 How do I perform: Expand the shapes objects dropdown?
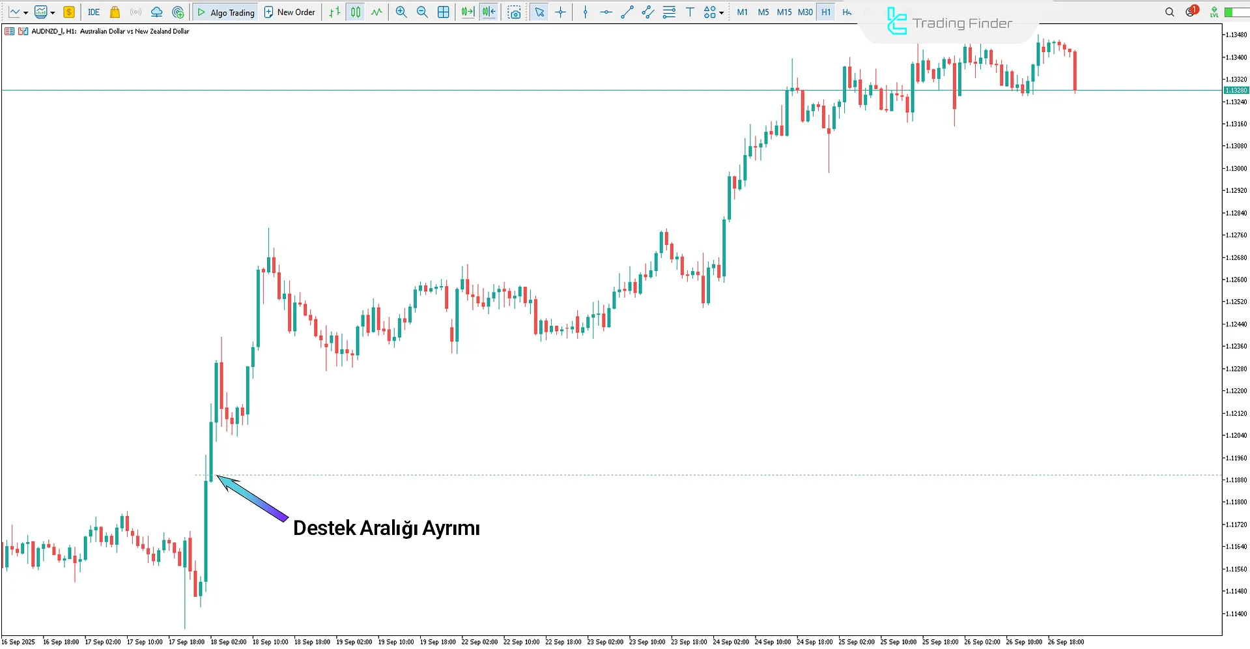pos(721,12)
